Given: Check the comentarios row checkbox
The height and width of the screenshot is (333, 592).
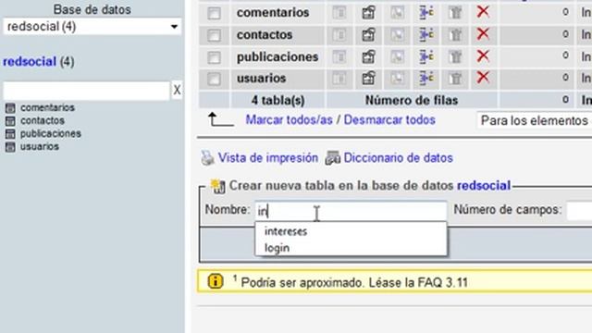Looking at the screenshot, I should click(x=214, y=13).
